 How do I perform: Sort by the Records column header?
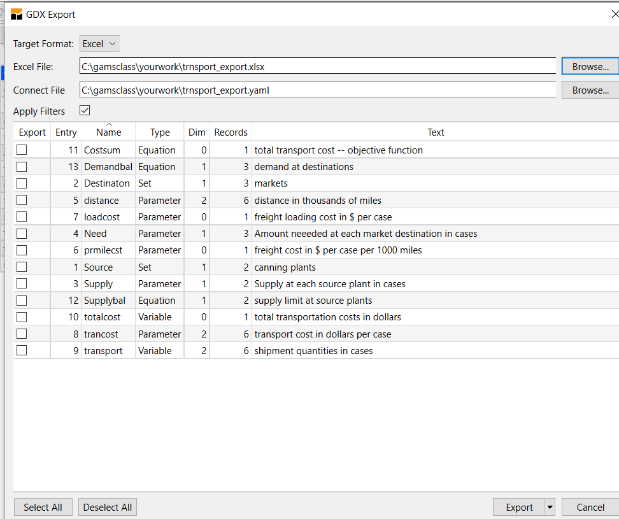[231, 132]
